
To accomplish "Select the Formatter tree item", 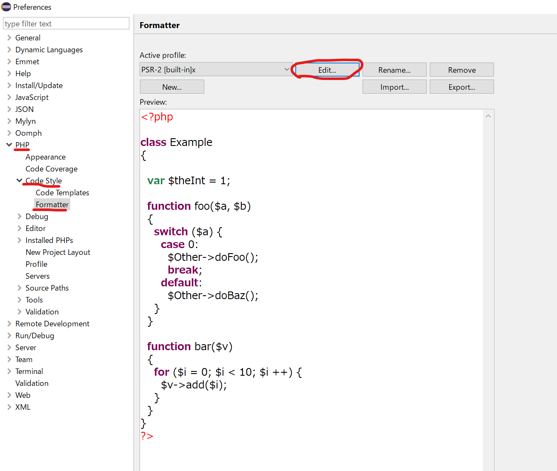I will tap(52, 205).
